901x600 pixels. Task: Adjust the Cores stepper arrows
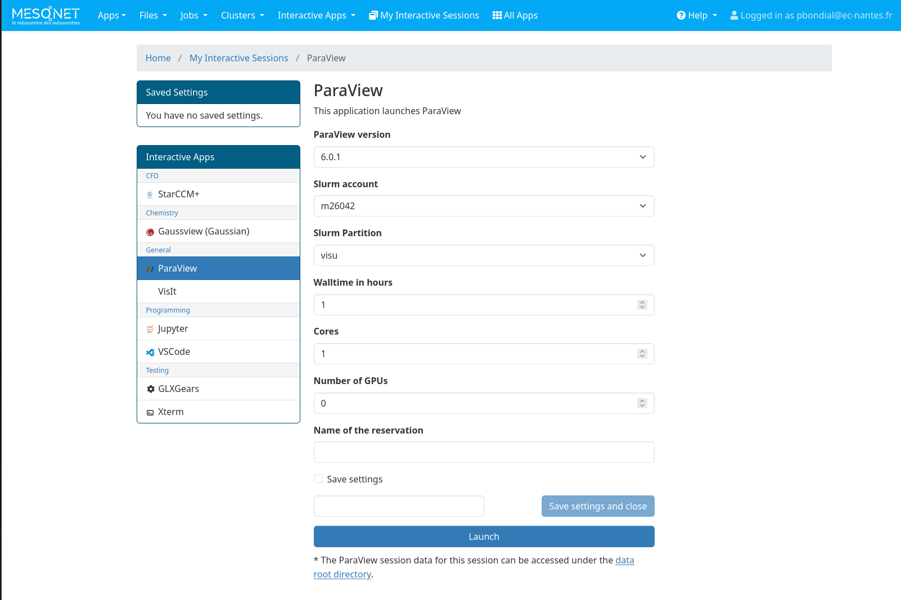pos(642,354)
